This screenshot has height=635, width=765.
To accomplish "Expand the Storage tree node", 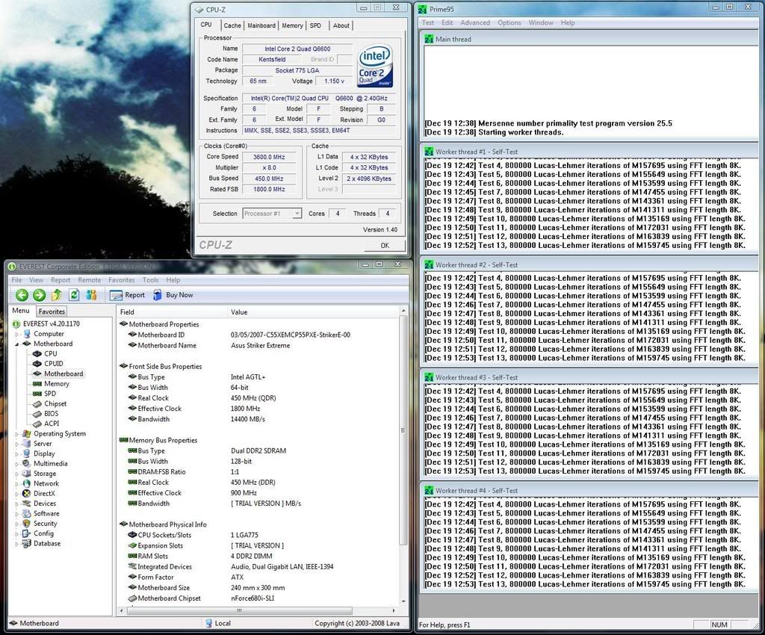I will pos(16,474).
